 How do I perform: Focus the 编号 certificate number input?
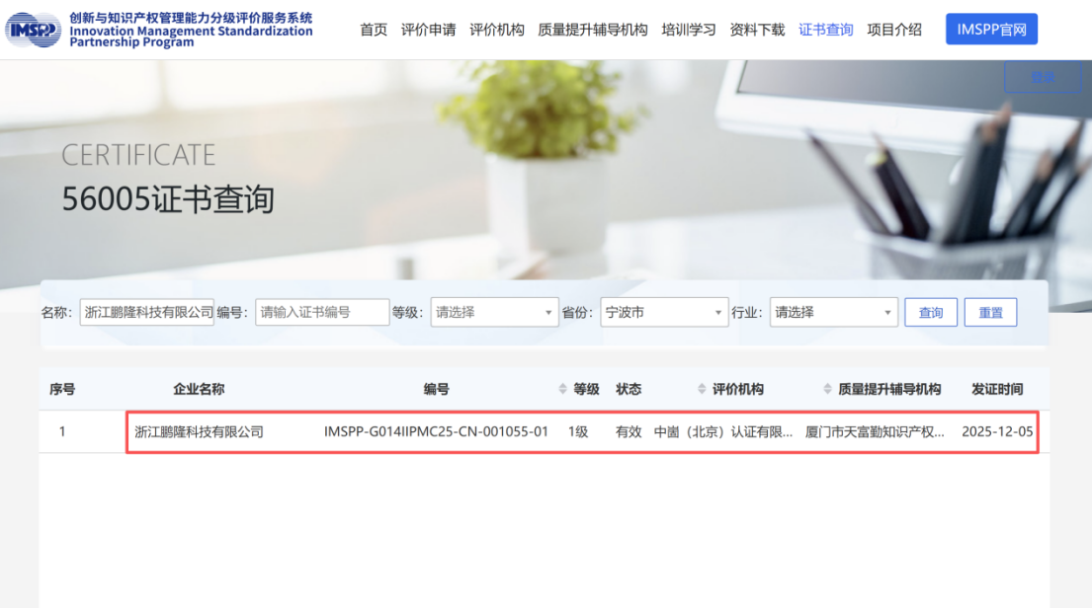pyautogui.click(x=322, y=312)
